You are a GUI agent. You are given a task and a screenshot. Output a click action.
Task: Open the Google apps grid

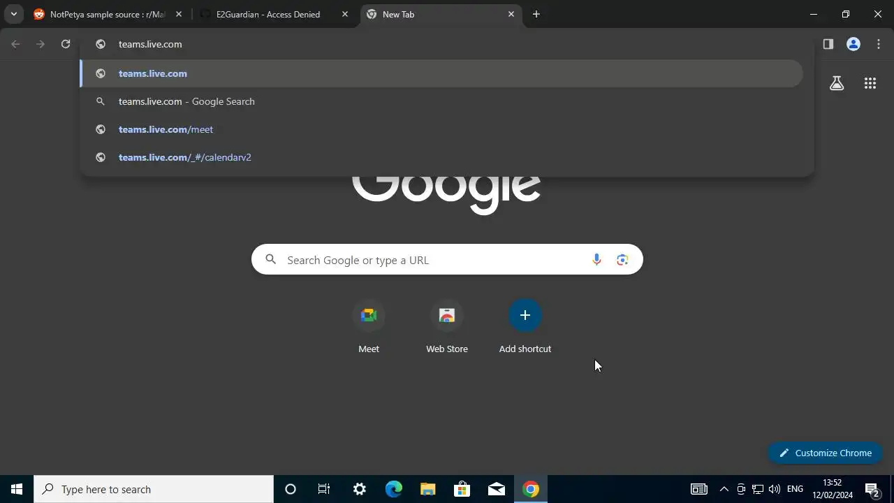(x=870, y=83)
